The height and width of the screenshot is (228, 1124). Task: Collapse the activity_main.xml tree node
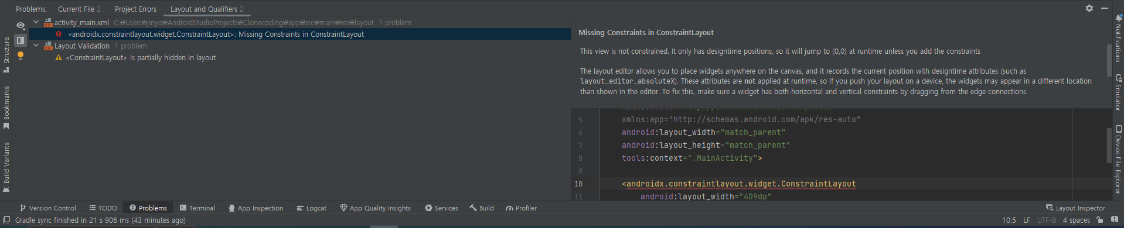tap(36, 22)
